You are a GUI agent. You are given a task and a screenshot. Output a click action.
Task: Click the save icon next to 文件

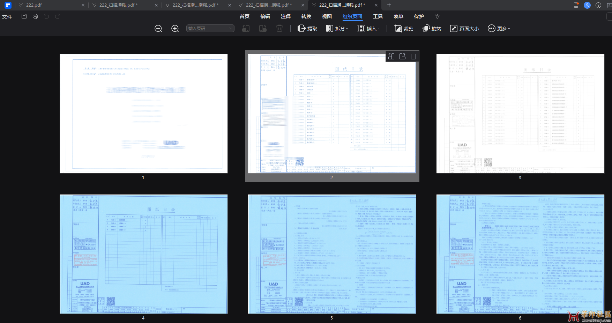point(24,16)
